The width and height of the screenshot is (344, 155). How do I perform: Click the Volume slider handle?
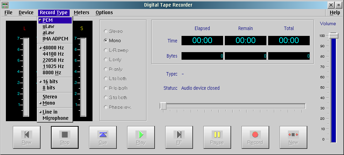pyautogui.click(x=334, y=36)
